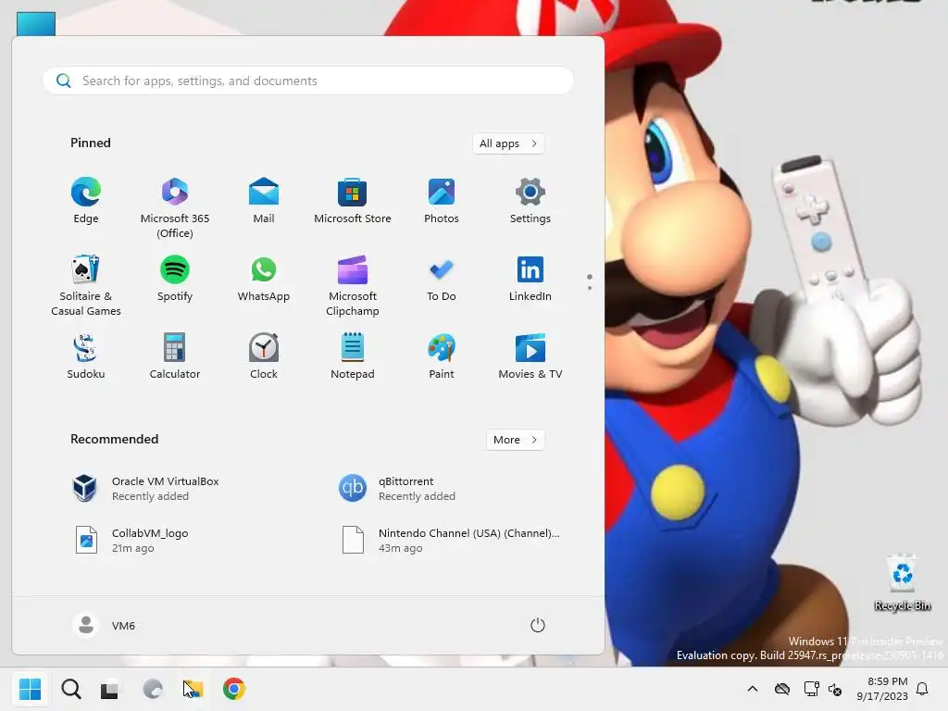
Task: Show More recommended items
Action: (515, 440)
